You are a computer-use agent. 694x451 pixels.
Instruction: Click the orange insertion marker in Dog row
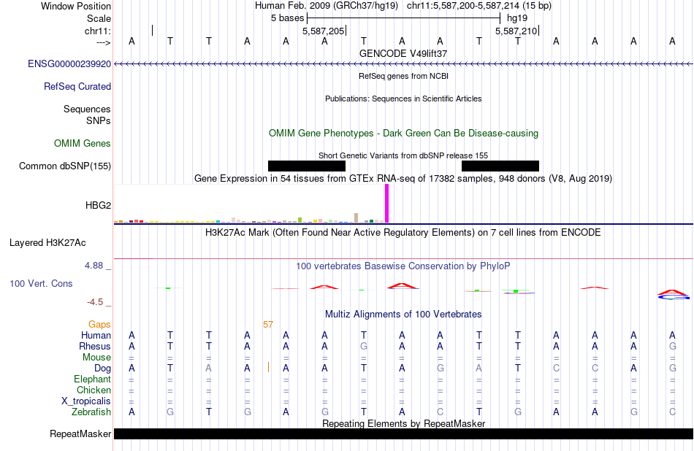click(268, 367)
